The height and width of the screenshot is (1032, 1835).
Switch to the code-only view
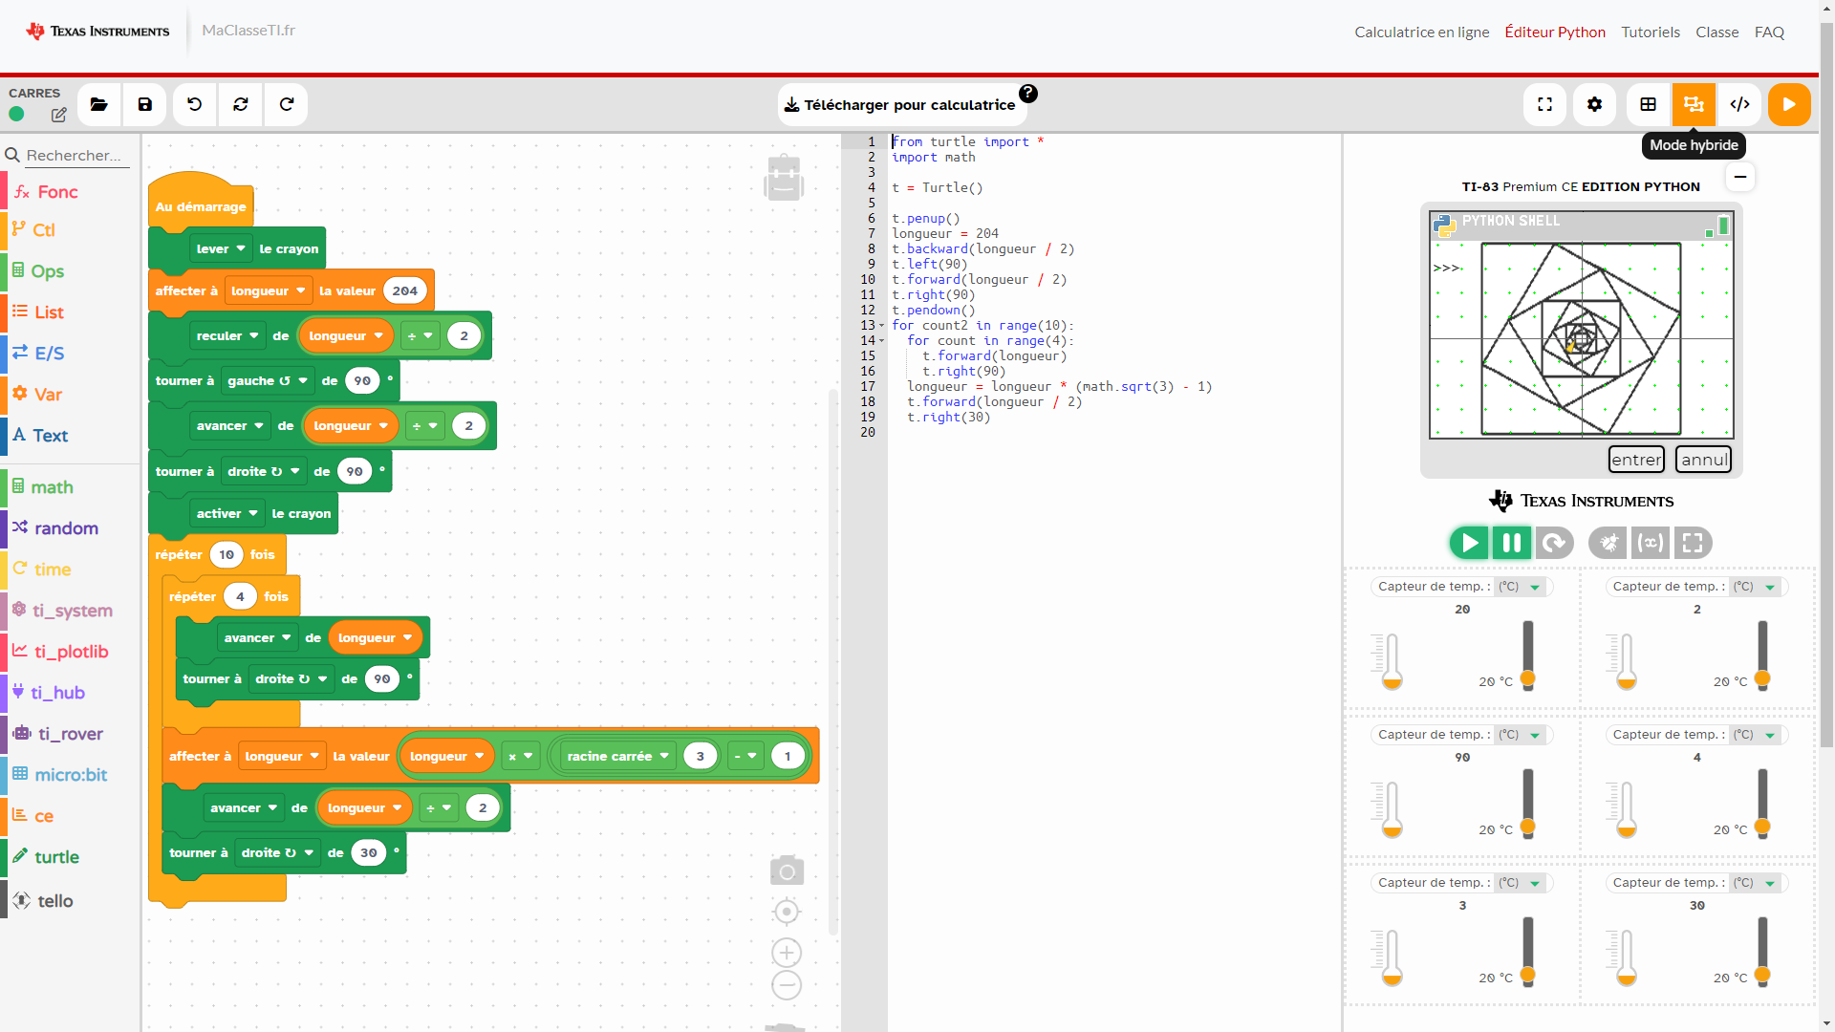pyautogui.click(x=1740, y=105)
